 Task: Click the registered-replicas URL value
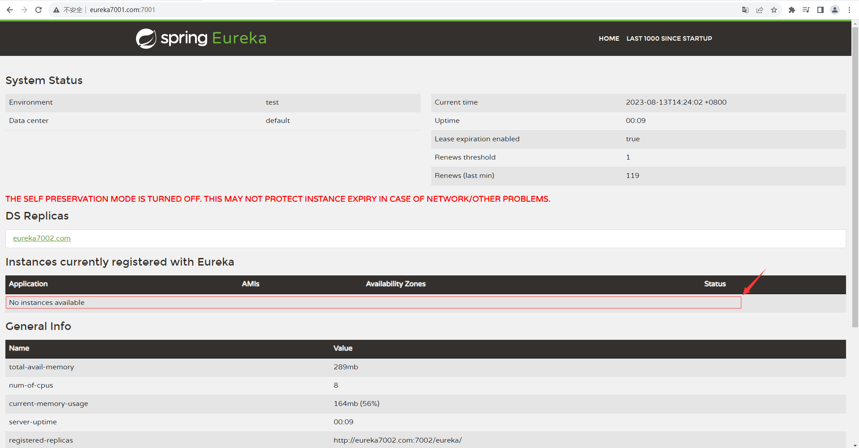point(398,440)
